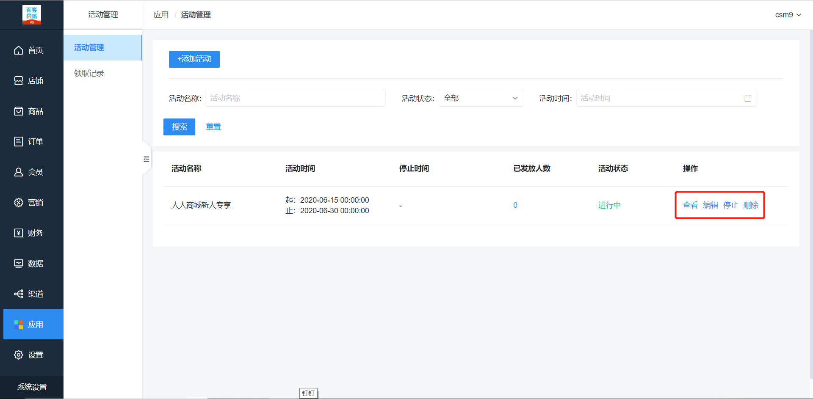
Task: Open the 营销 section
Action: (32, 203)
